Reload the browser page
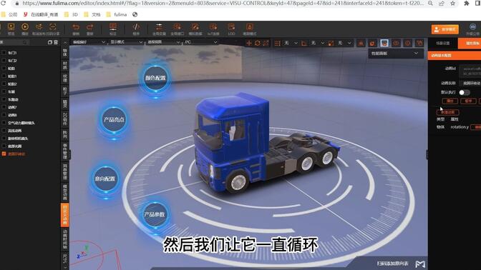 tap(4, 4)
